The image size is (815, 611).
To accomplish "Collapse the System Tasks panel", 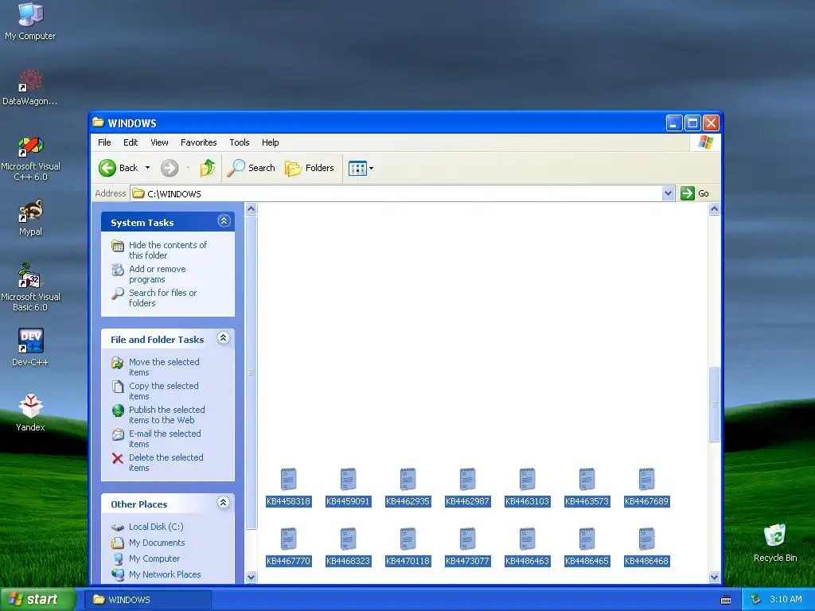I will pyautogui.click(x=224, y=221).
